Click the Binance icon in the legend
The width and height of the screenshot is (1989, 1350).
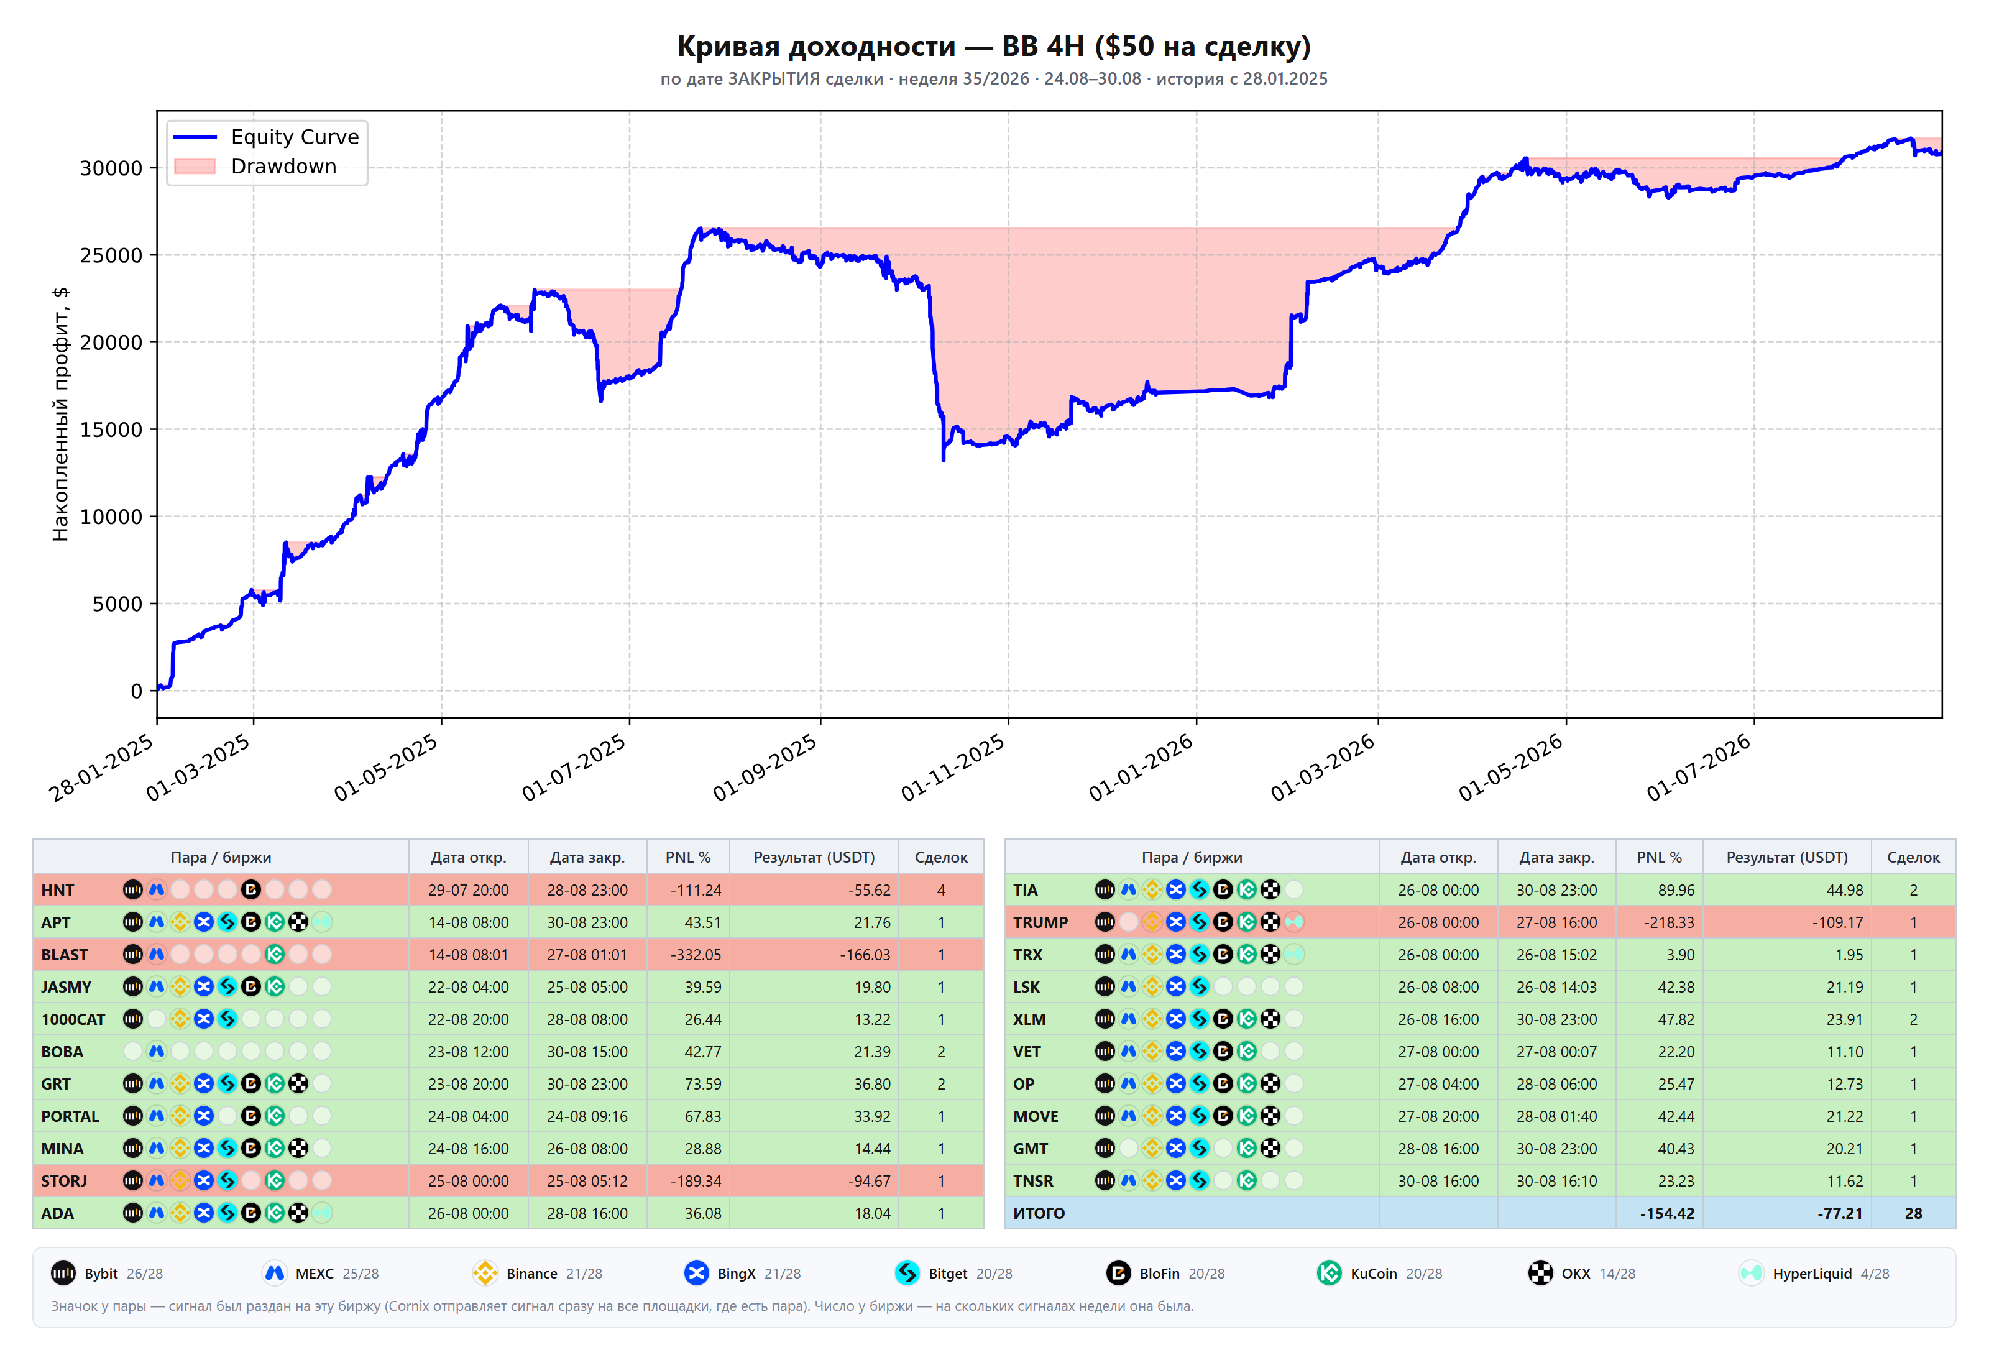[485, 1273]
